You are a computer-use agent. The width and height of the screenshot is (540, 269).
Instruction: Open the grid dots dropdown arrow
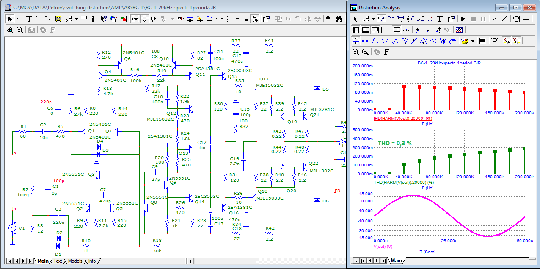click(x=237, y=19)
